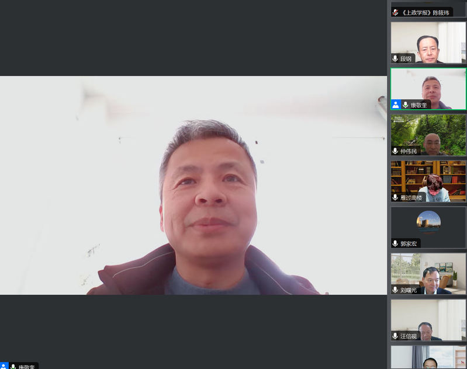Select the 段钢 participant video thumbnail
The width and height of the screenshot is (467, 369).
[428, 41]
